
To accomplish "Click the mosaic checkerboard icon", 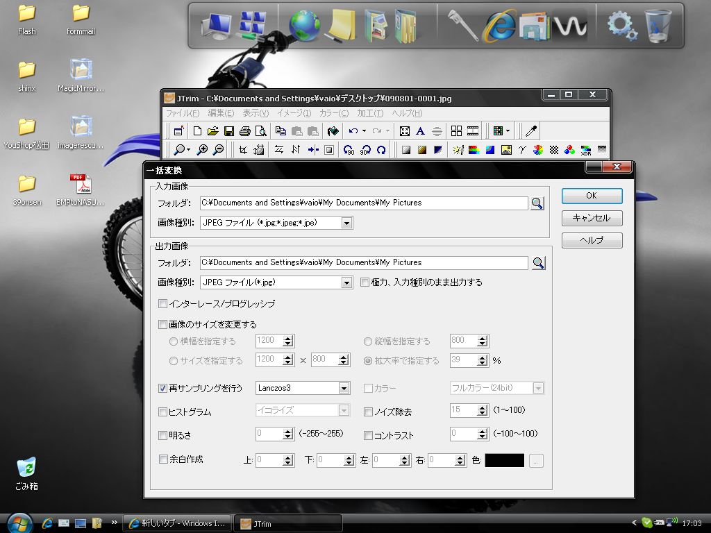I will pos(553,150).
